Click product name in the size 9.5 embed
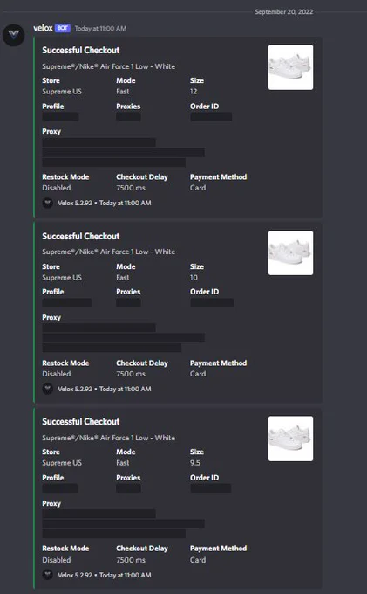Image resolution: width=367 pixels, height=594 pixels. pyautogui.click(x=108, y=438)
